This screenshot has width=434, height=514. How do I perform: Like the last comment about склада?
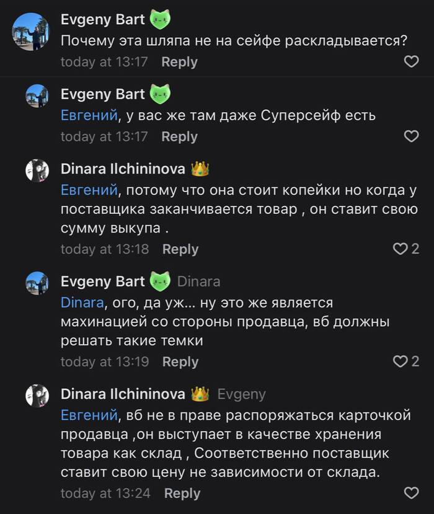click(x=411, y=493)
